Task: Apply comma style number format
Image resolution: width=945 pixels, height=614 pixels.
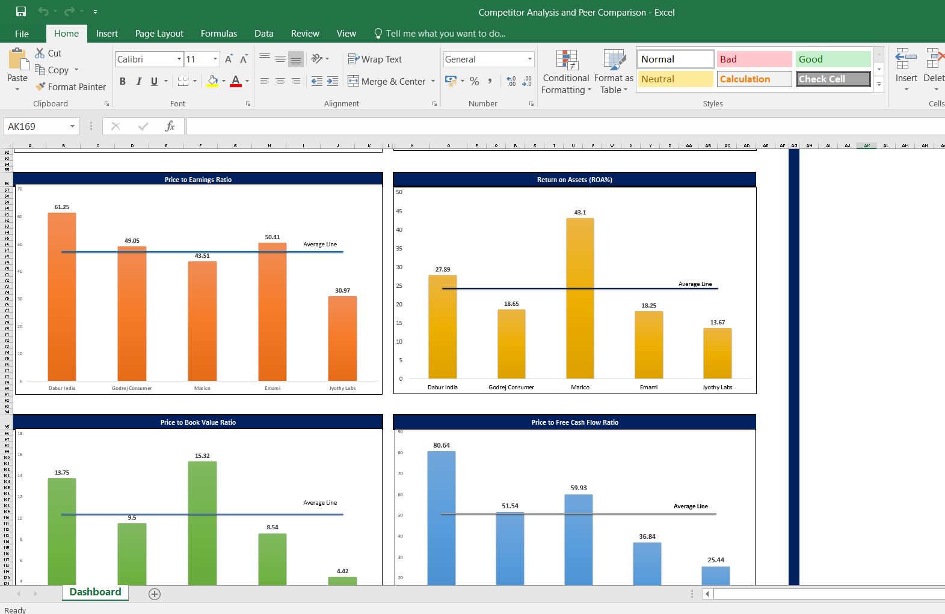Action: click(490, 81)
